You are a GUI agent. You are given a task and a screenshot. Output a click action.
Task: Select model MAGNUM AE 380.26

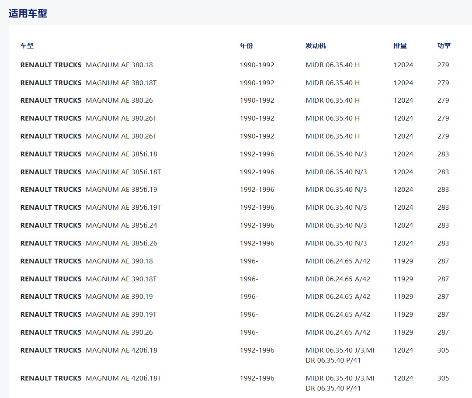[x=119, y=100]
